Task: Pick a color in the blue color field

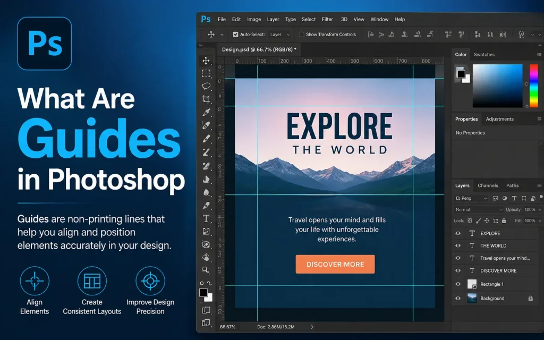Action: (x=497, y=86)
